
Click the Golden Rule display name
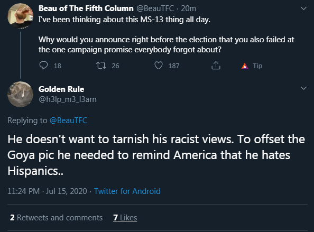tap(61, 89)
